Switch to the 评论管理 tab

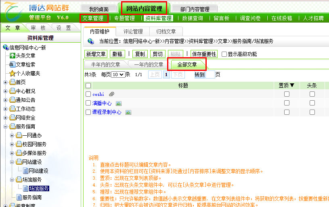tap(133, 31)
